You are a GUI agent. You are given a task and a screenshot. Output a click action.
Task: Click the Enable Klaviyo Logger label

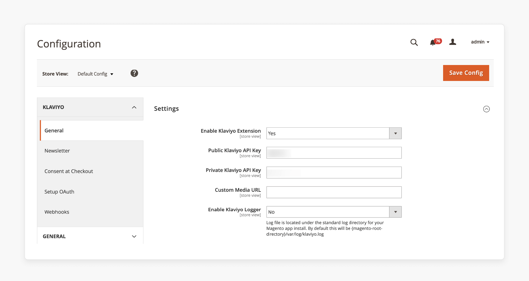tap(234, 209)
